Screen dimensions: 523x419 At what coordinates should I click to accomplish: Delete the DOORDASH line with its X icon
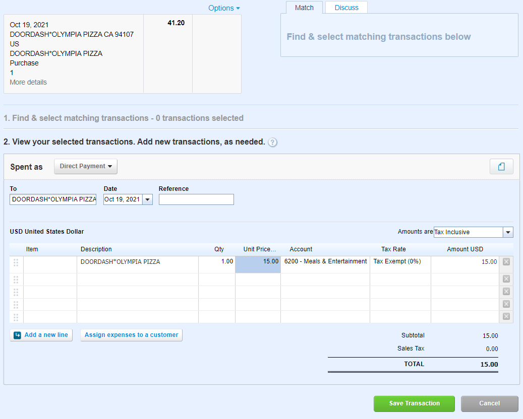(x=506, y=261)
